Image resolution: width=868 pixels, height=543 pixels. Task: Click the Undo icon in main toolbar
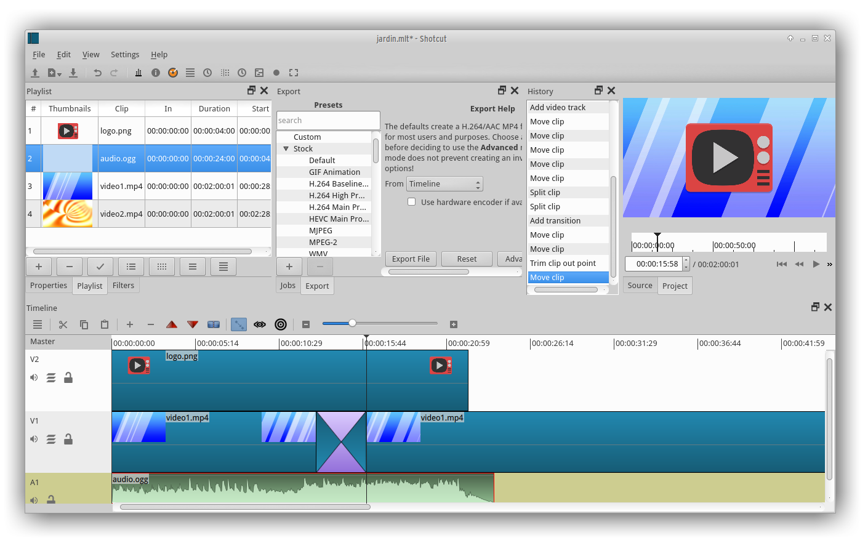pos(97,73)
